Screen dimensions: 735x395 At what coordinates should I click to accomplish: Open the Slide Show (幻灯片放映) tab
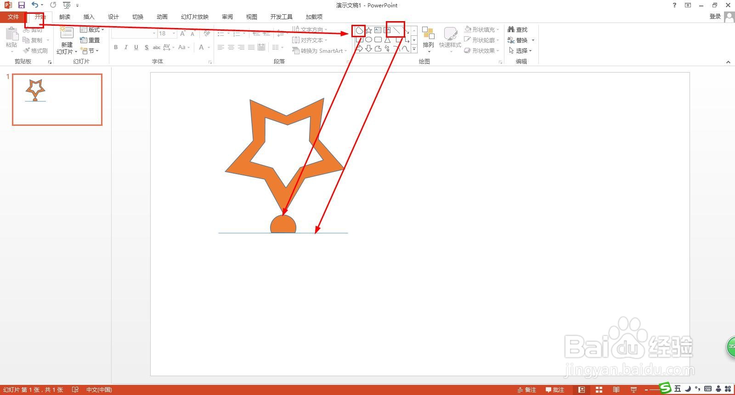pos(195,17)
